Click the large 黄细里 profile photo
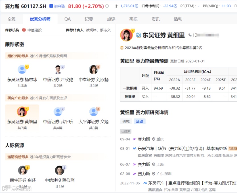Viewport: 237px width, 193px height. (127, 35)
